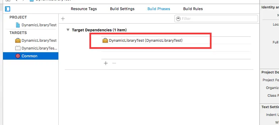The width and height of the screenshot is (279, 125).
Task: Click the toolbox icon of DynamicLibraryTest target
Action: tap(18, 40)
